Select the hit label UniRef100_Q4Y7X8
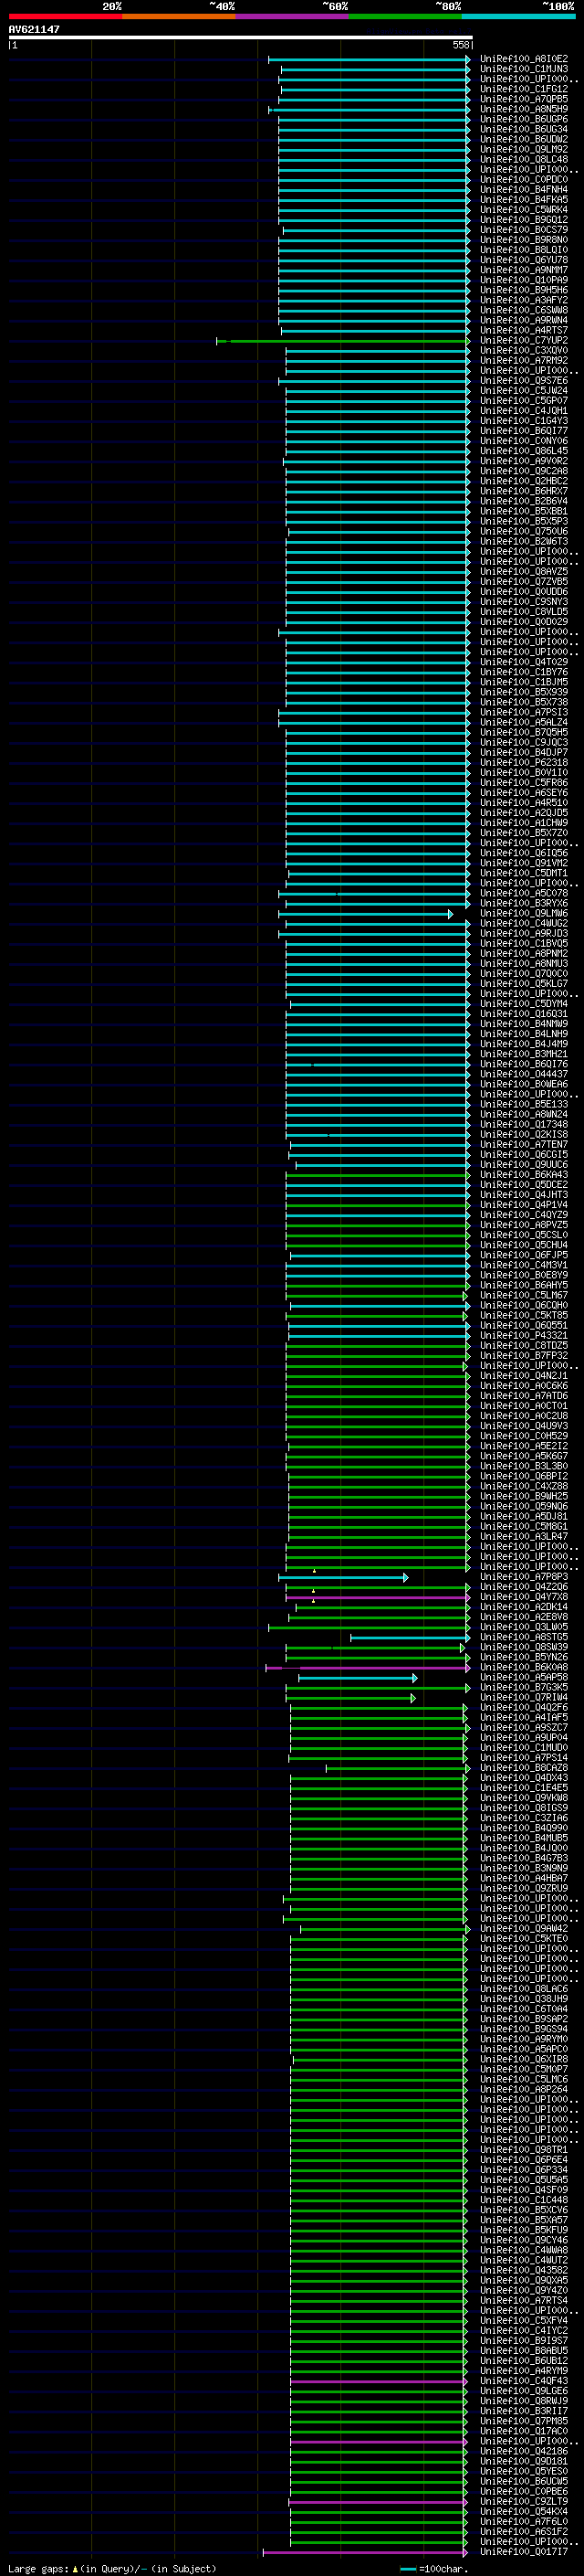The width and height of the screenshot is (584, 2576). click(524, 1597)
